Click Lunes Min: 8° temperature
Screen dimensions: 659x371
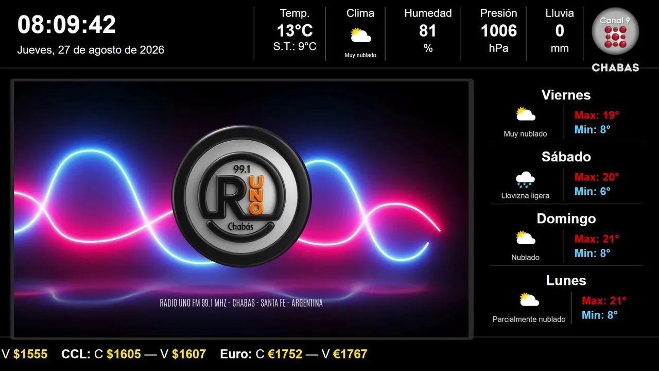(x=600, y=315)
